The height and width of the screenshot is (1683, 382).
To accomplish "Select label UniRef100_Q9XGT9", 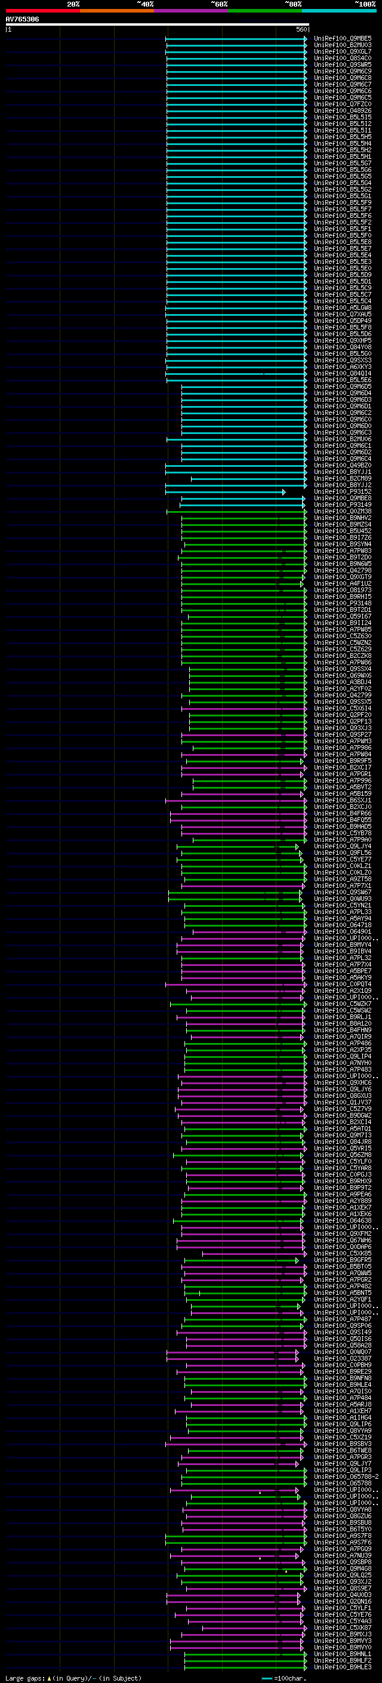I will 342,577.
